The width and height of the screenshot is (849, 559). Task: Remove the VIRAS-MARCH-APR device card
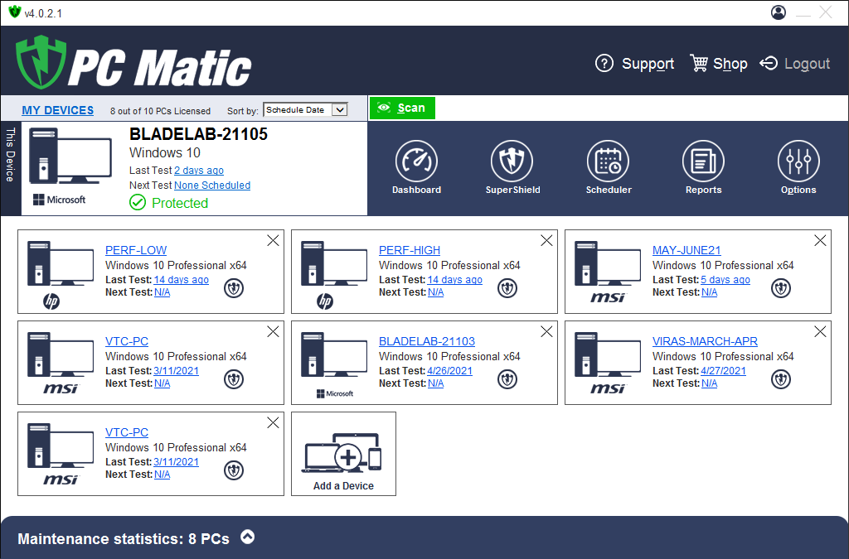click(x=820, y=331)
